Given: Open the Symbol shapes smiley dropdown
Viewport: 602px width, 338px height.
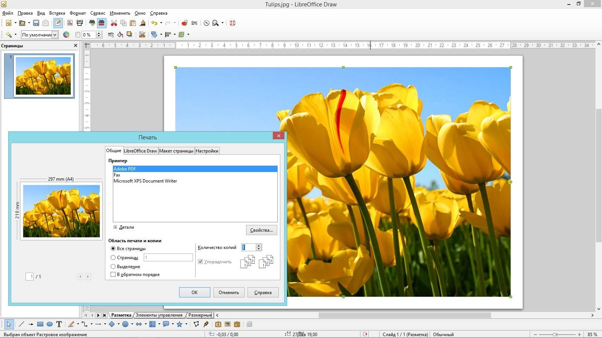Looking at the screenshot, I should point(132,324).
